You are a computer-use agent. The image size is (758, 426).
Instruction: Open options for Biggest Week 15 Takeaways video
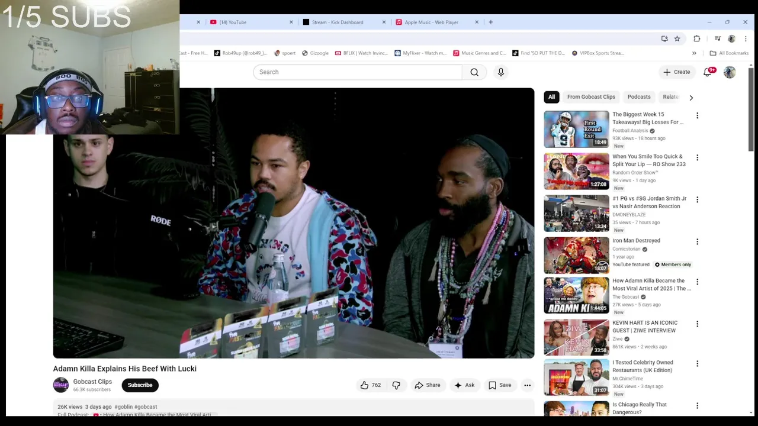697,115
